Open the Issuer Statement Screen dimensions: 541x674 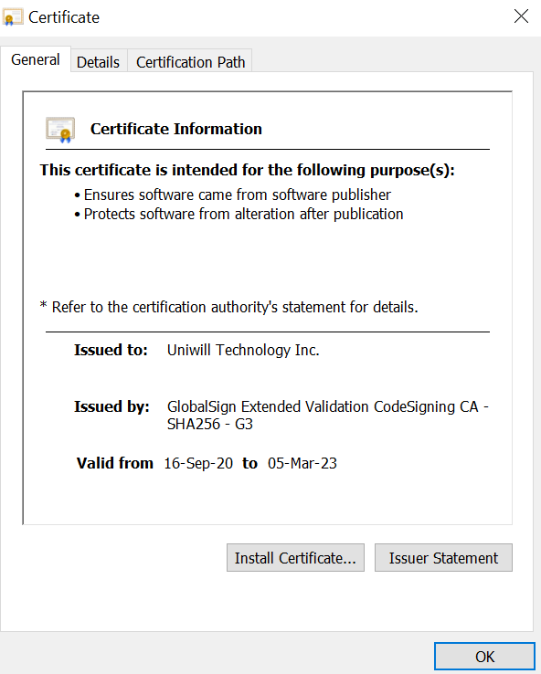(443, 557)
